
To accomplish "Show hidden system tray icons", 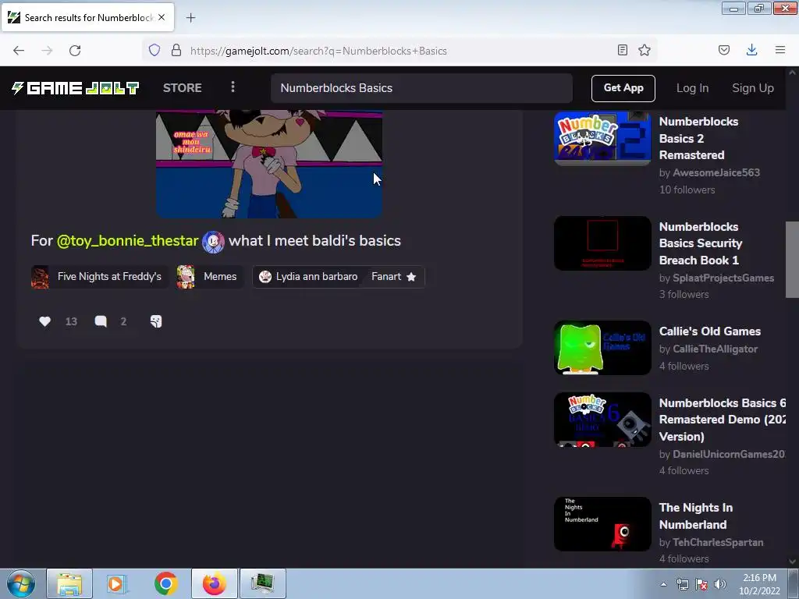I will [x=663, y=584].
